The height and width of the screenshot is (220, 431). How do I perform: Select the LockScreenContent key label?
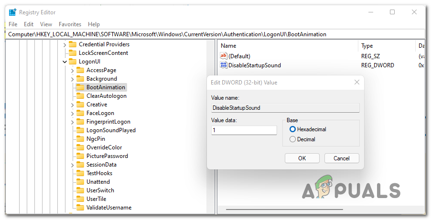(103, 53)
